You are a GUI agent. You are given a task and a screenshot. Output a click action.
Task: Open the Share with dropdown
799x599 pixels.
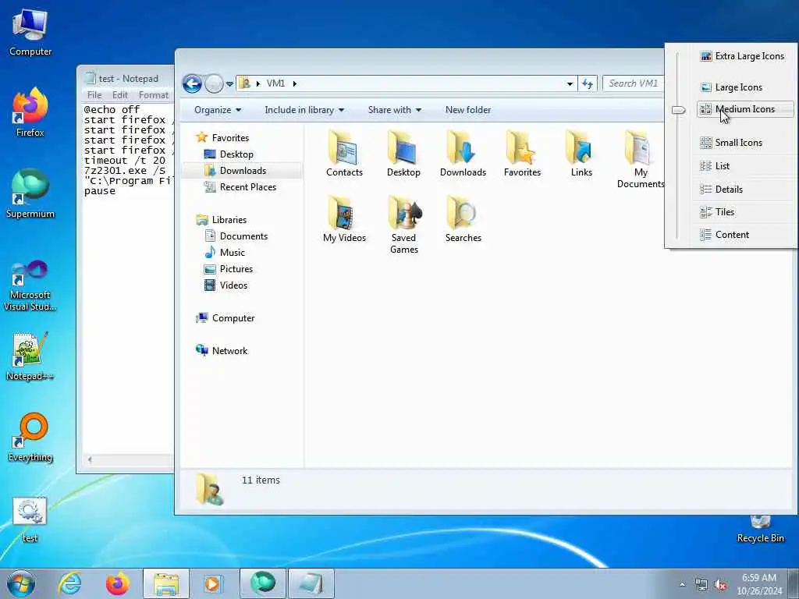[394, 110]
